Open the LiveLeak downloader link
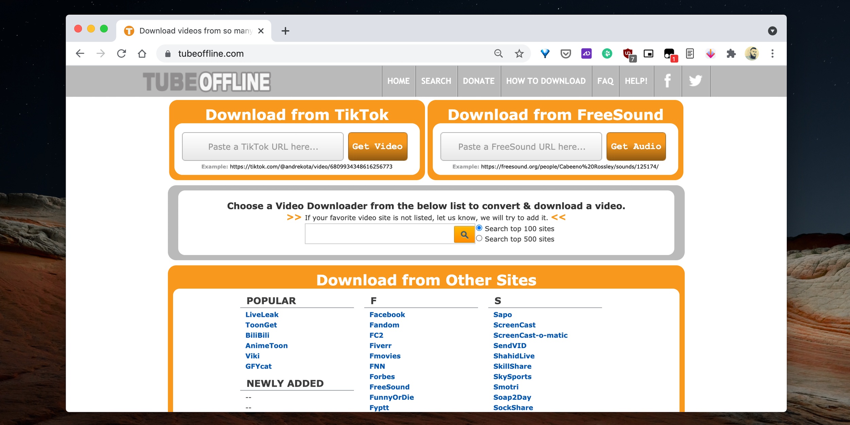This screenshot has height=425, width=850. pos(262,315)
